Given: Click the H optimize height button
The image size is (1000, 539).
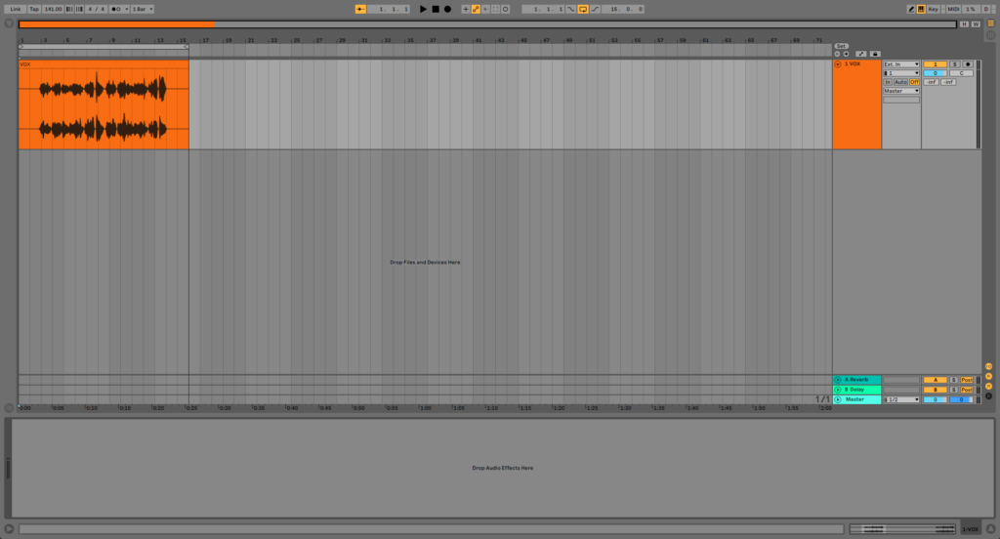Looking at the screenshot, I should point(964,24).
